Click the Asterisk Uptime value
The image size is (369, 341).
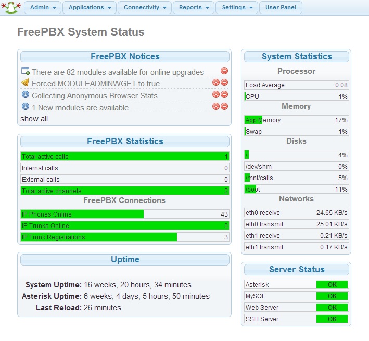click(147, 296)
